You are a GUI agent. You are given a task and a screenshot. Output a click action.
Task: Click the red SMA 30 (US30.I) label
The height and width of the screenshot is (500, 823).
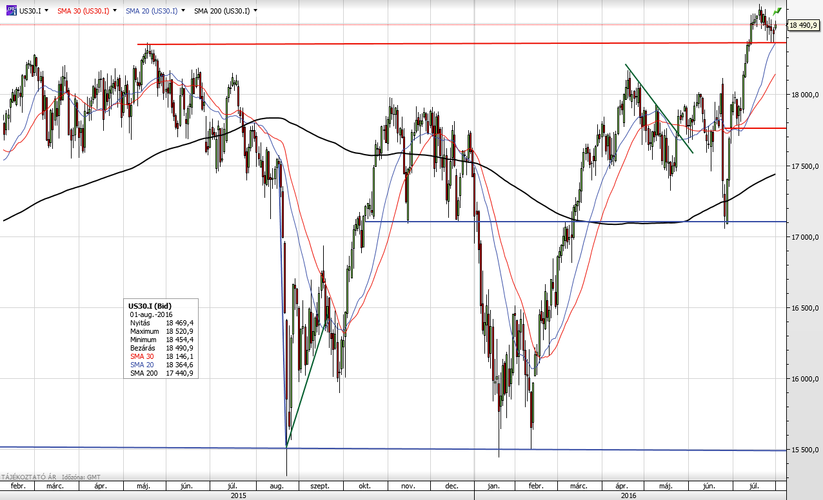(83, 11)
